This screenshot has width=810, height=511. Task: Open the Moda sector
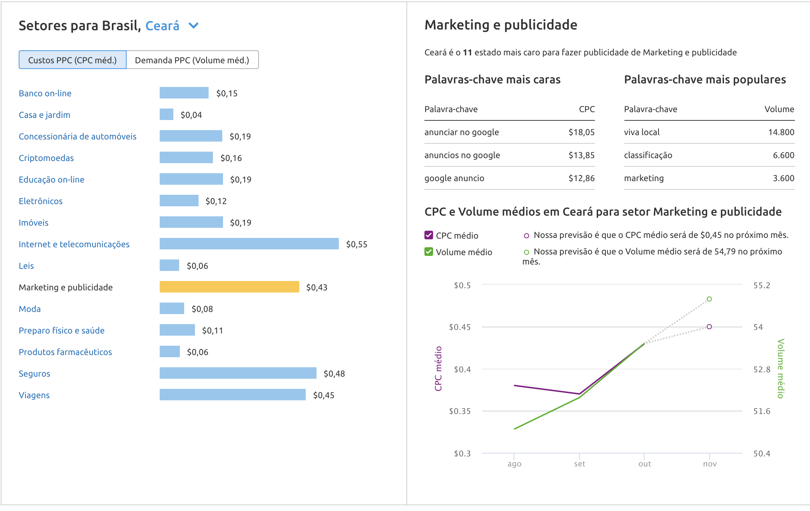pyautogui.click(x=29, y=309)
